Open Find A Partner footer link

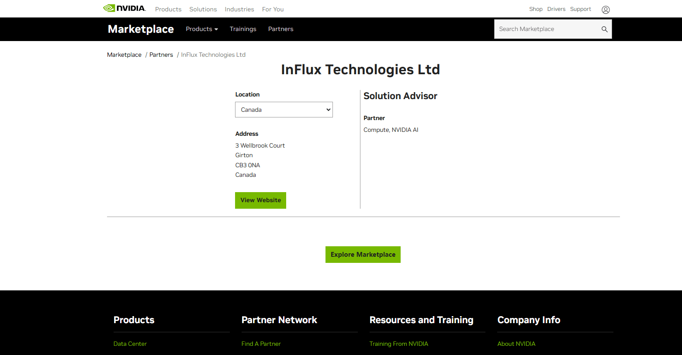pos(261,344)
